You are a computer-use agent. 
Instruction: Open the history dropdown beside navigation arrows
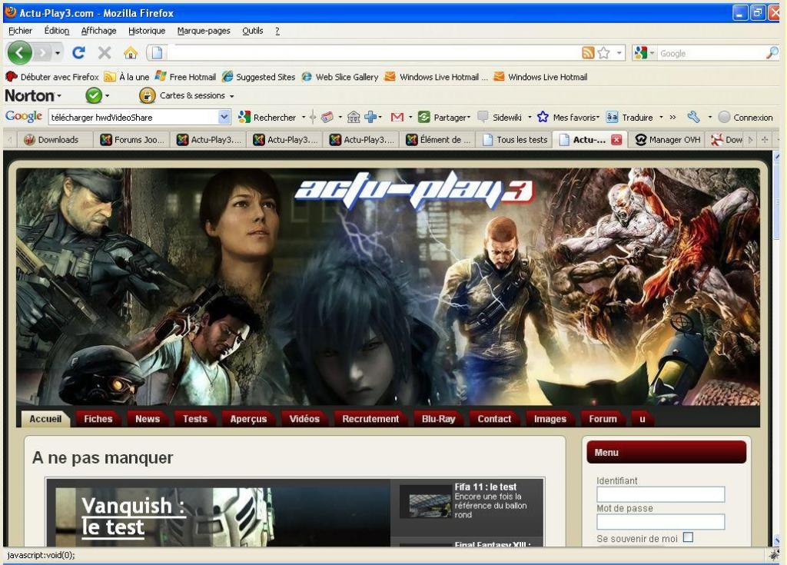58,53
